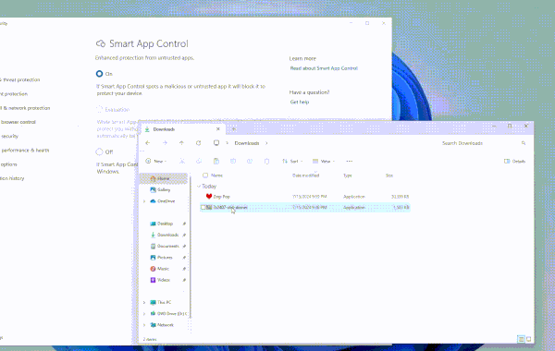Unpin Music from quick access
Image resolution: width=555 pixels, height=351 pixels.
[184, 269]
